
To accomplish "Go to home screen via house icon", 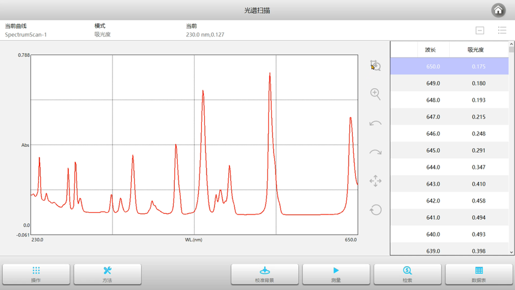I will 498,10.
